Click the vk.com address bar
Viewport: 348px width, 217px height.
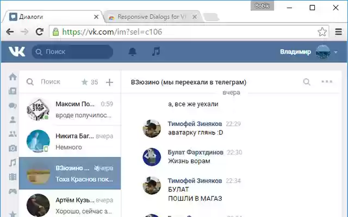coord(189,32)
